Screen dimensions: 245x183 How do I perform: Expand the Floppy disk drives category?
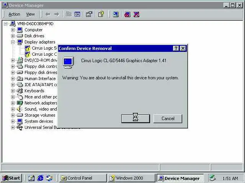[13, 72]
